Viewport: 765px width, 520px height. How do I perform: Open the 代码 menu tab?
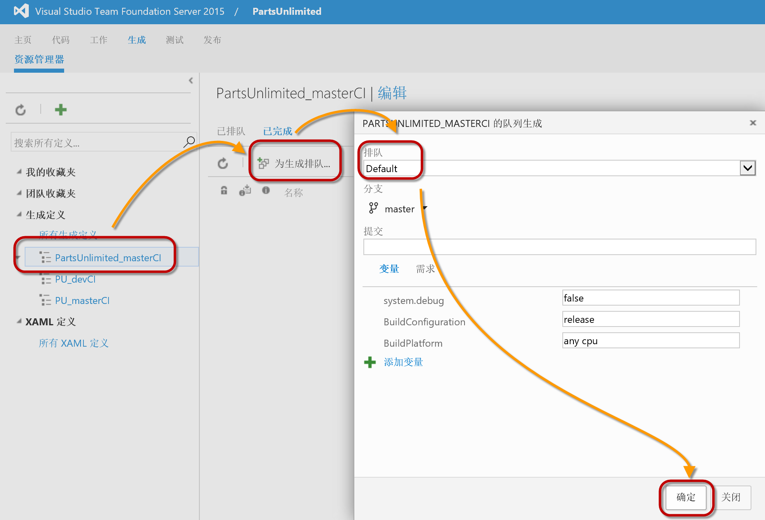coord(61,40)
